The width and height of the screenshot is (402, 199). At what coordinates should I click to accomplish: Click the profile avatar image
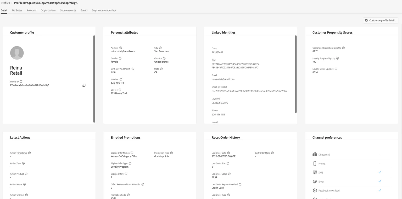(x=17, y=53)
